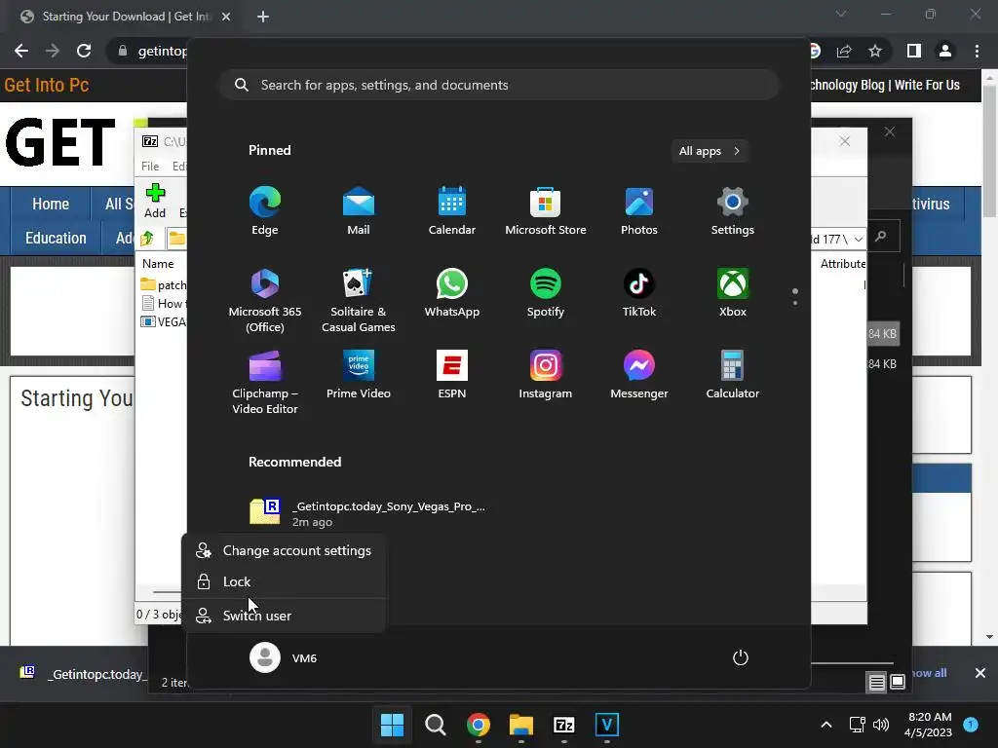Open Chrome profile menu
Screen dimensions: 998x748
coord(945,51)
